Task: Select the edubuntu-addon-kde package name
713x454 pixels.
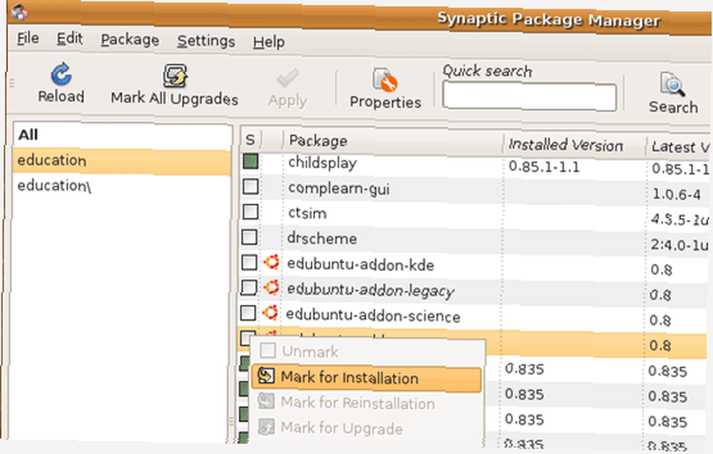Action: [361, 265]
